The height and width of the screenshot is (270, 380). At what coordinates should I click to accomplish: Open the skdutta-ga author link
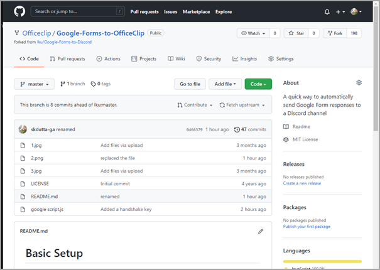tap(43, 129)
